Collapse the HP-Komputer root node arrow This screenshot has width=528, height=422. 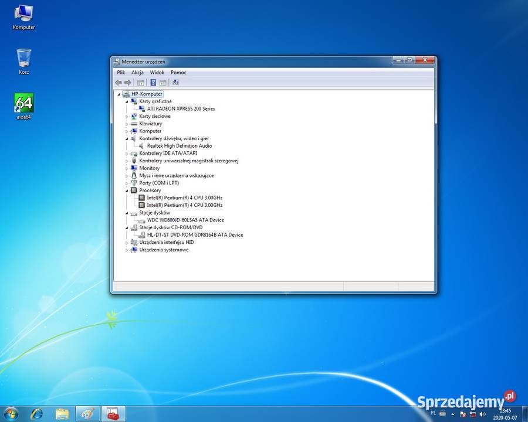pyautogui.click(x=119, y=94)
